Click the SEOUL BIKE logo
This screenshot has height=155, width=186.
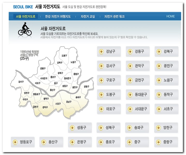(23, 7)
